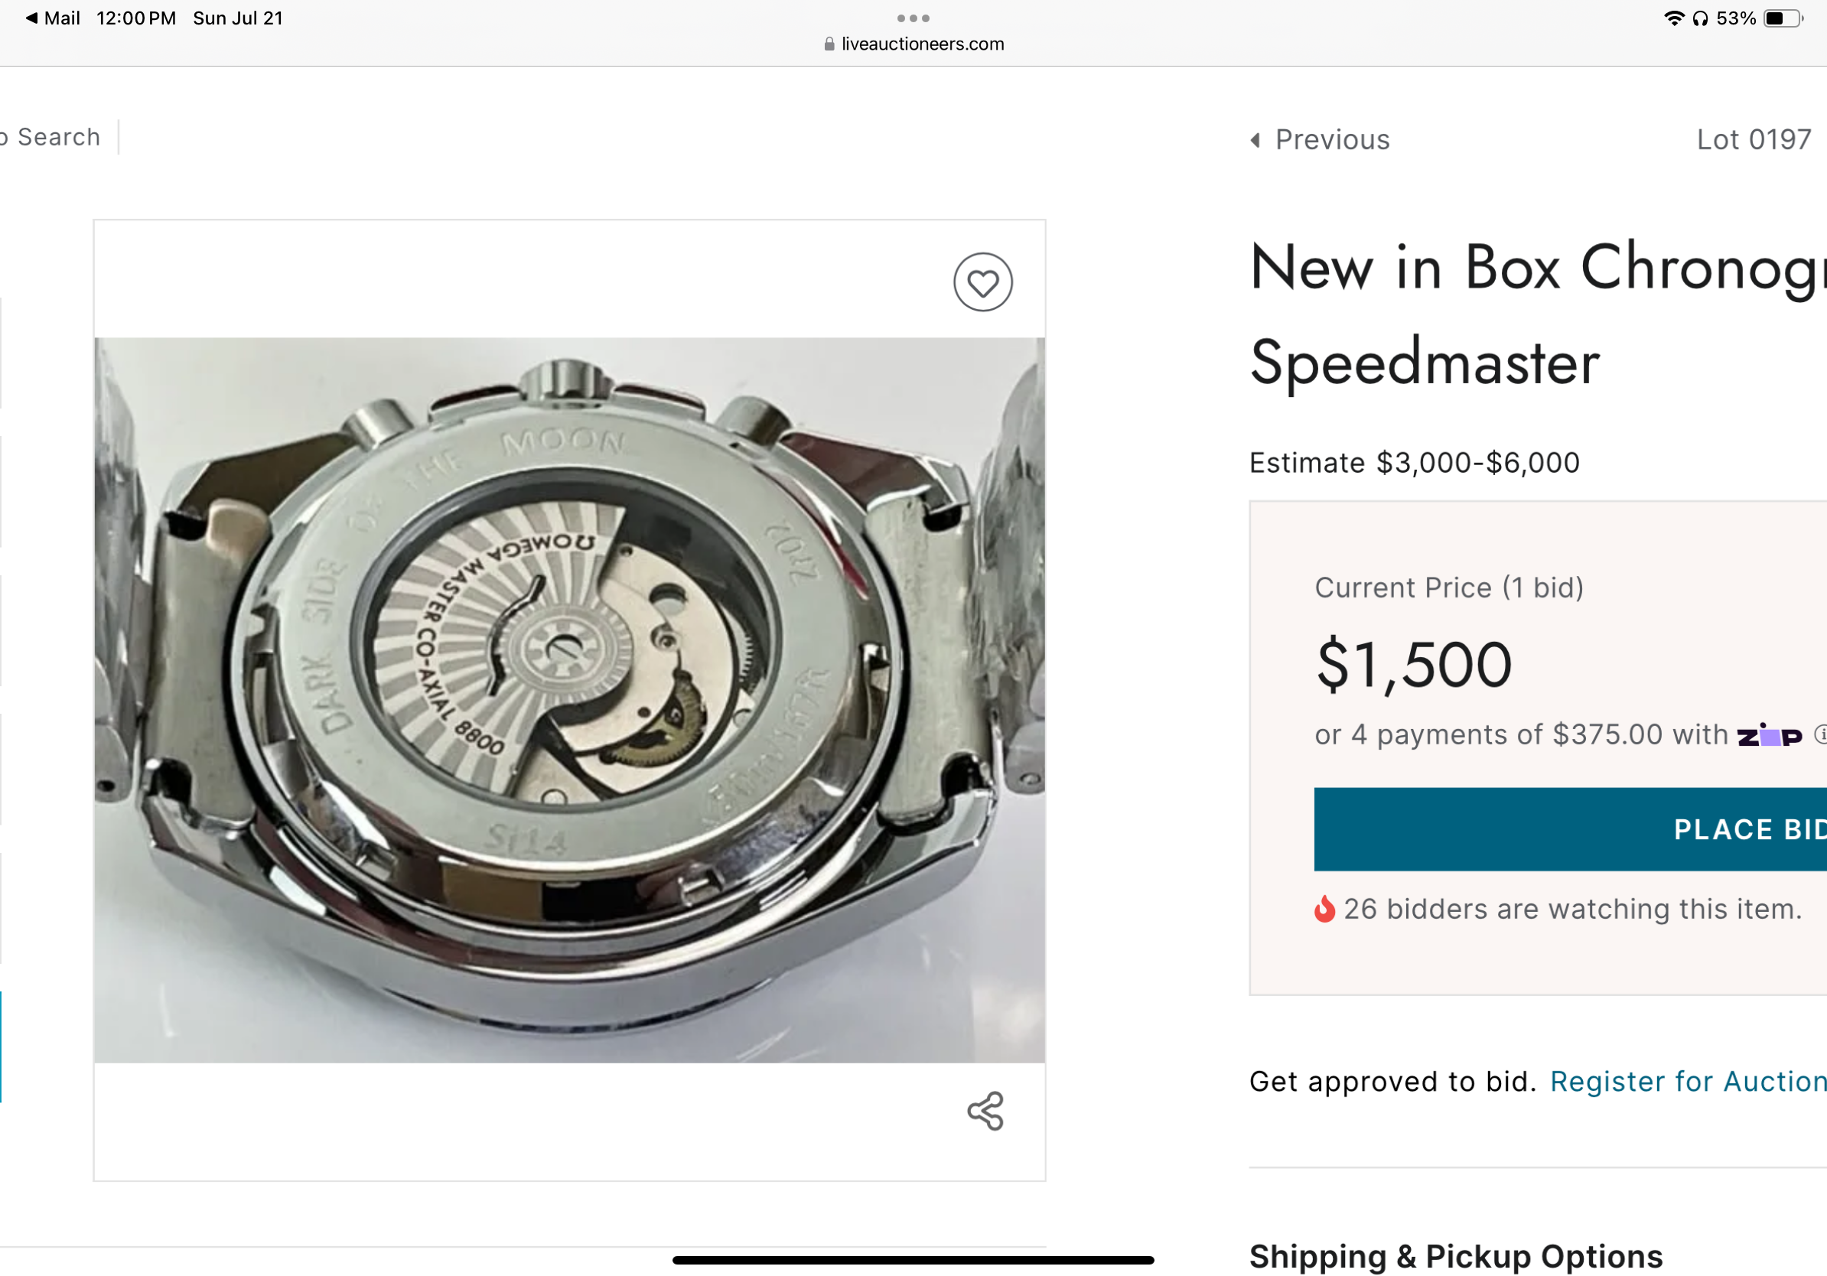Click the left arrow beside Previous
Viewport: 1827px width, 1276px height.
pos(1255,140)
